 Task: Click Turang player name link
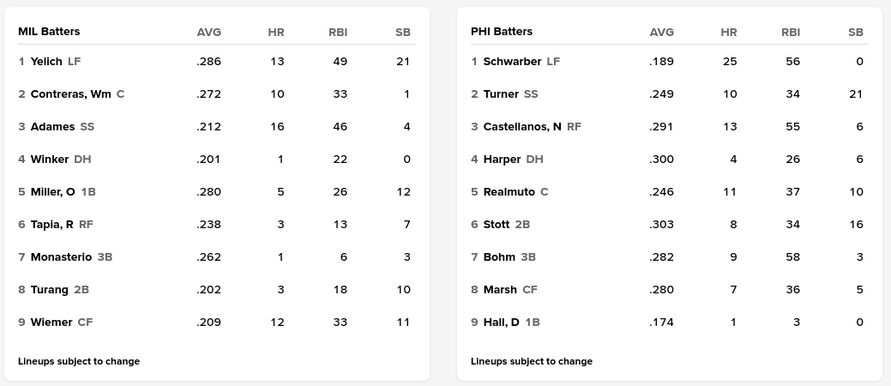49,290
